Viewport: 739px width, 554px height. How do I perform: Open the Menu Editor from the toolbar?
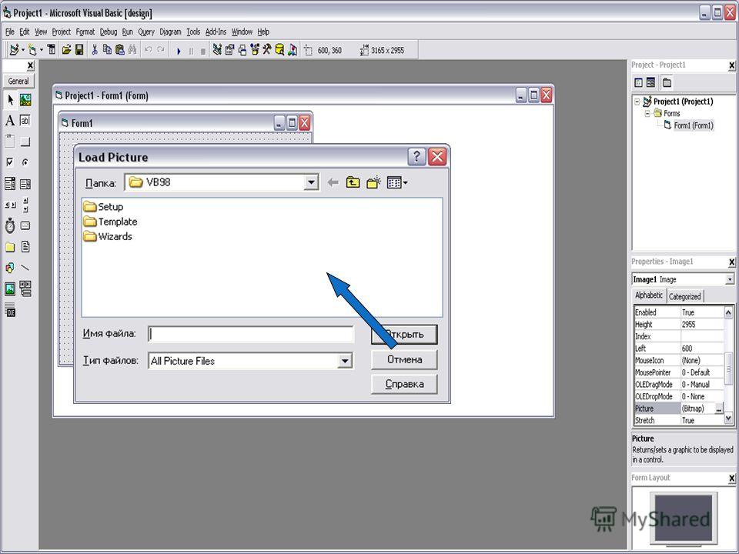[x=52, y=49]
